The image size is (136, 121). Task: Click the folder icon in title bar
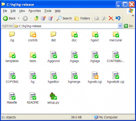tap(3, 4)
